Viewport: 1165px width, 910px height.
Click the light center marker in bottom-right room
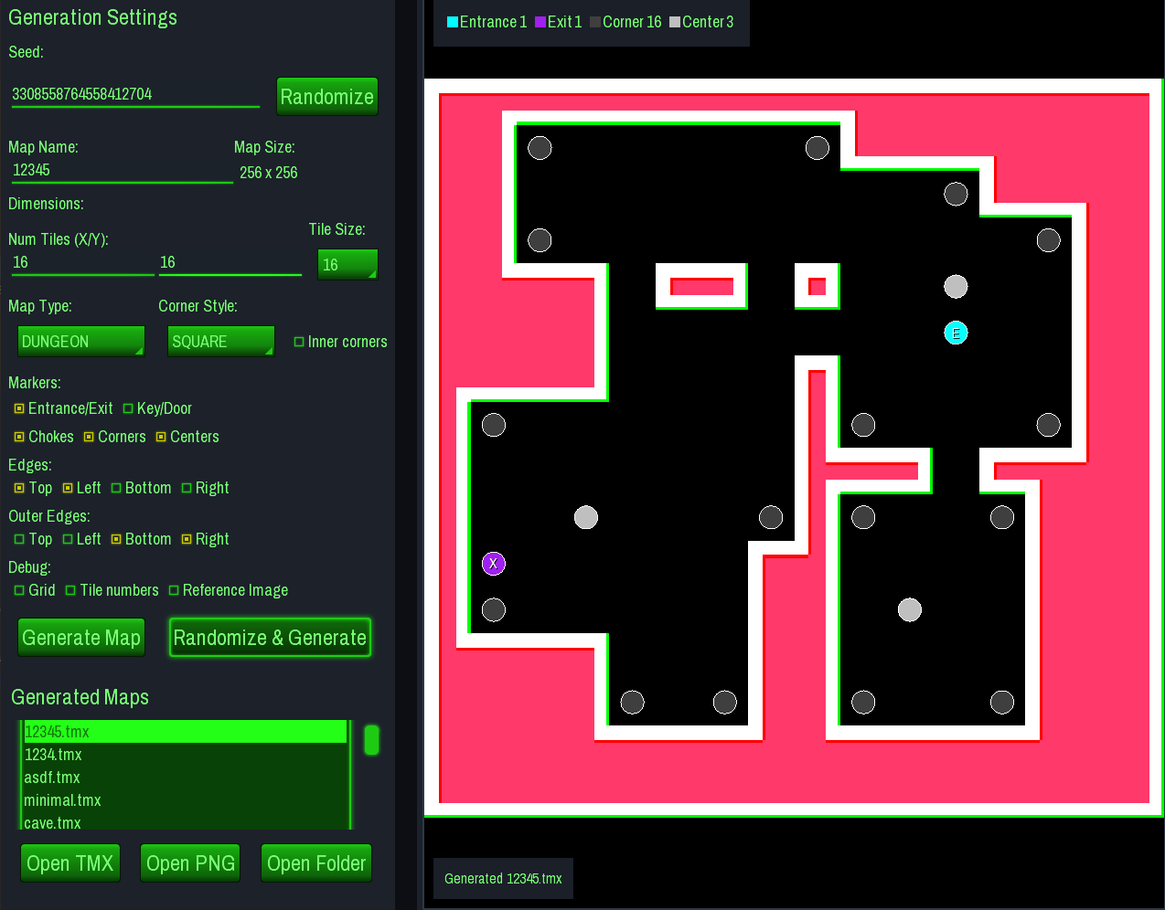point(910,609)
